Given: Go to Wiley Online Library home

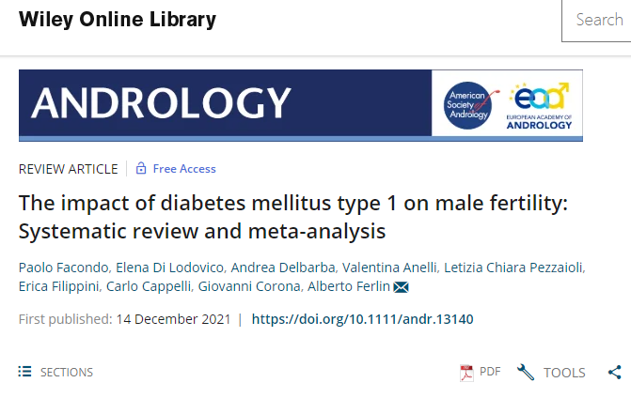Looking at the screenshot, I should pyautogui.click(x=118, y=20).
